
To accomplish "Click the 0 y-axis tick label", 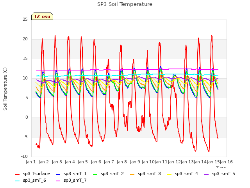I will 27,117.
